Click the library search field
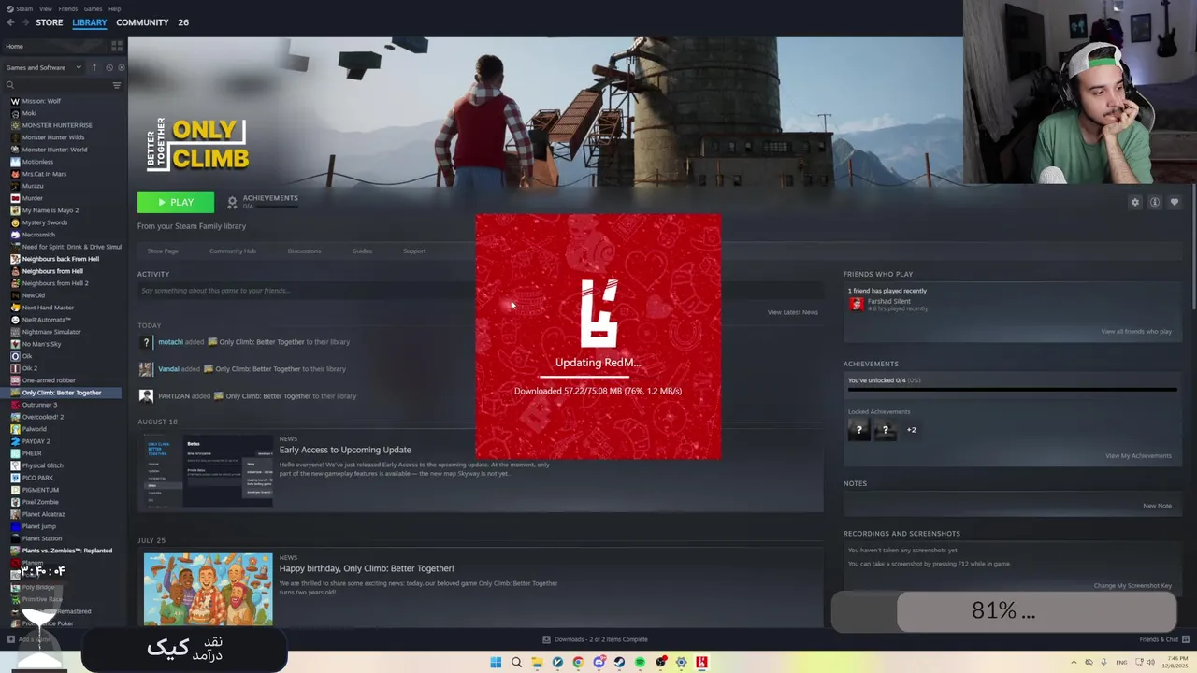This screenshot has height=673, width=1197. [62, 85]
